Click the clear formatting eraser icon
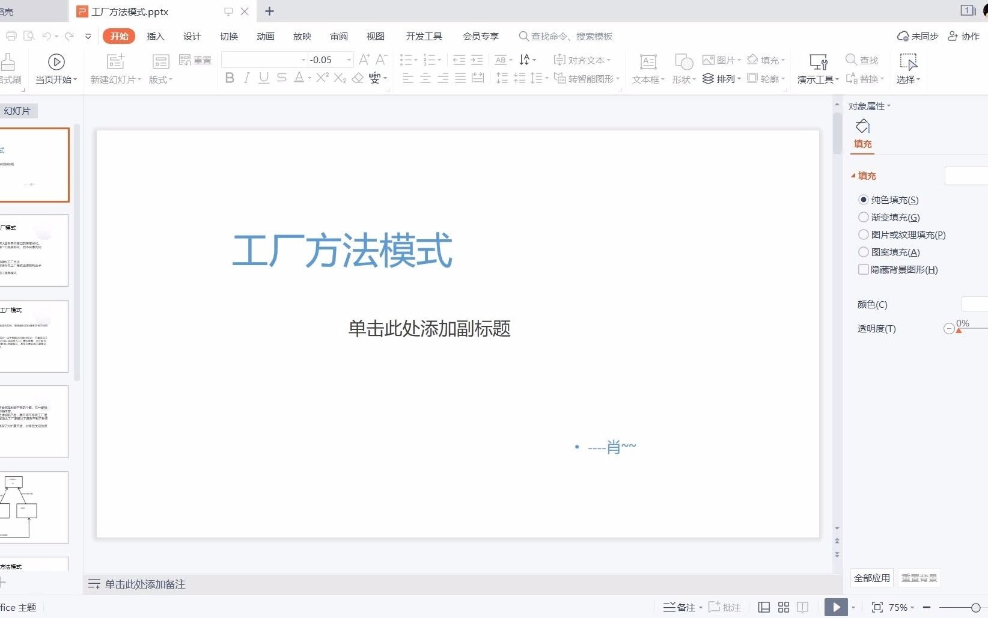The height and width of the screenshot is (618, 988). pos(358,78)
